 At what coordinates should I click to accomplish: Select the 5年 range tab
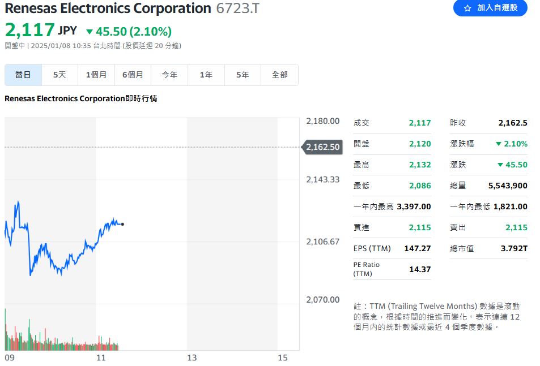(x=243, y=75)
